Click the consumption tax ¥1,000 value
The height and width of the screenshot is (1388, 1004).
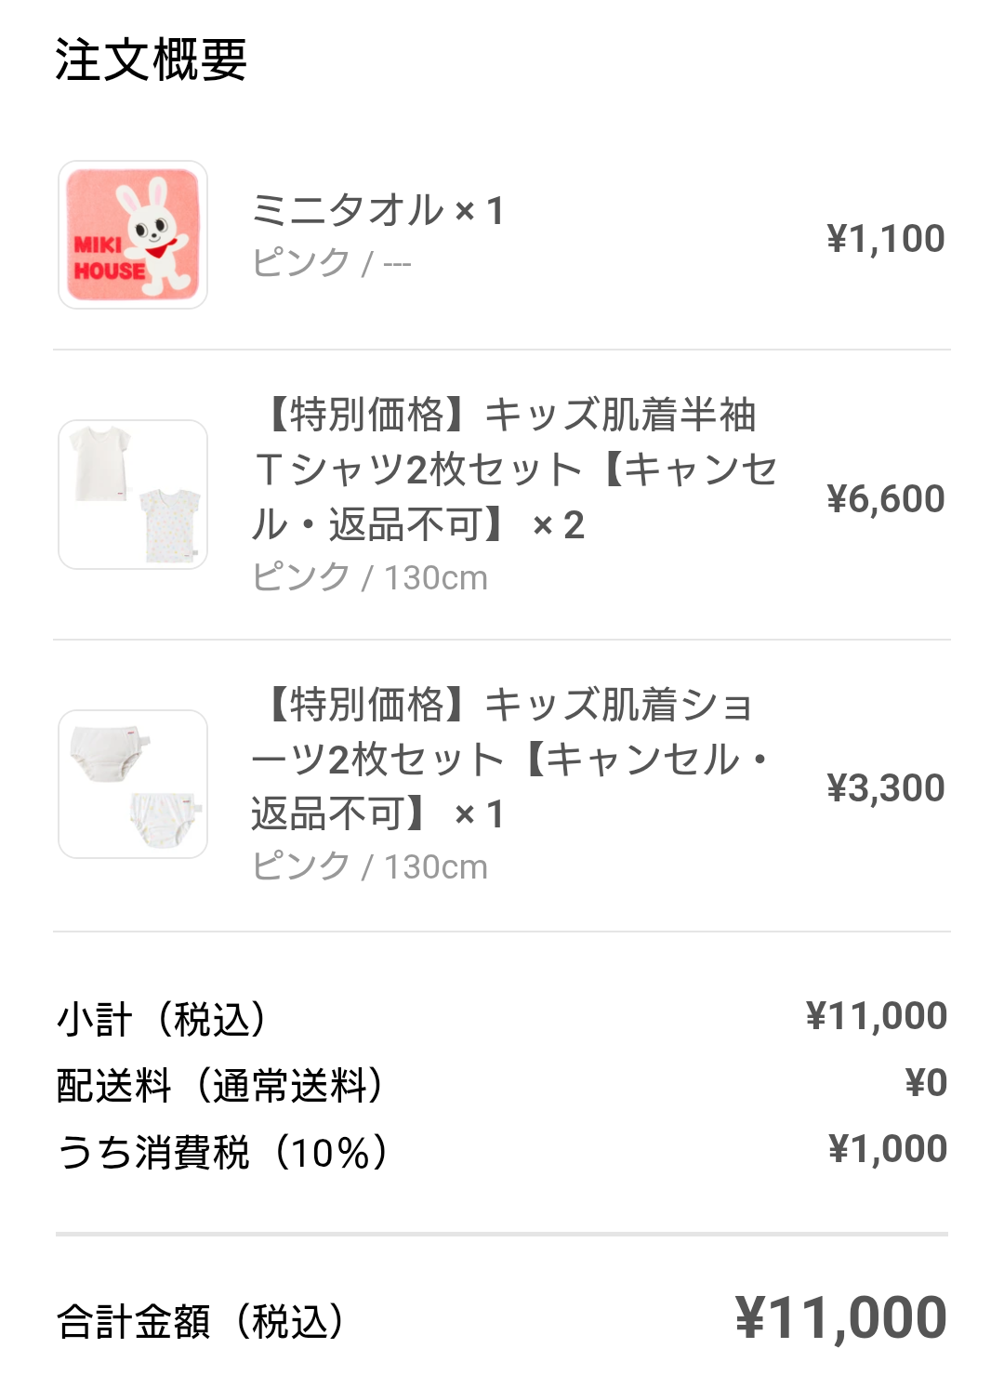(888, 1149)
